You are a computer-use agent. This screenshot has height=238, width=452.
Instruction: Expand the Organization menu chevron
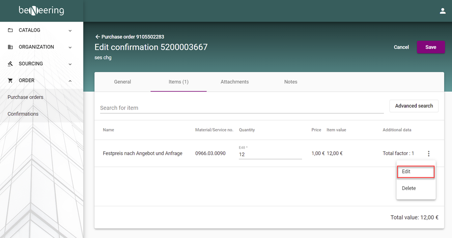pos(70,47)
